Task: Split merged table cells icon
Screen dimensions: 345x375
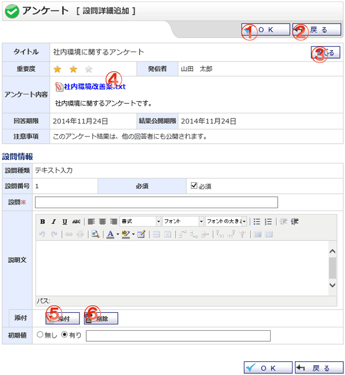Action: 258,234
